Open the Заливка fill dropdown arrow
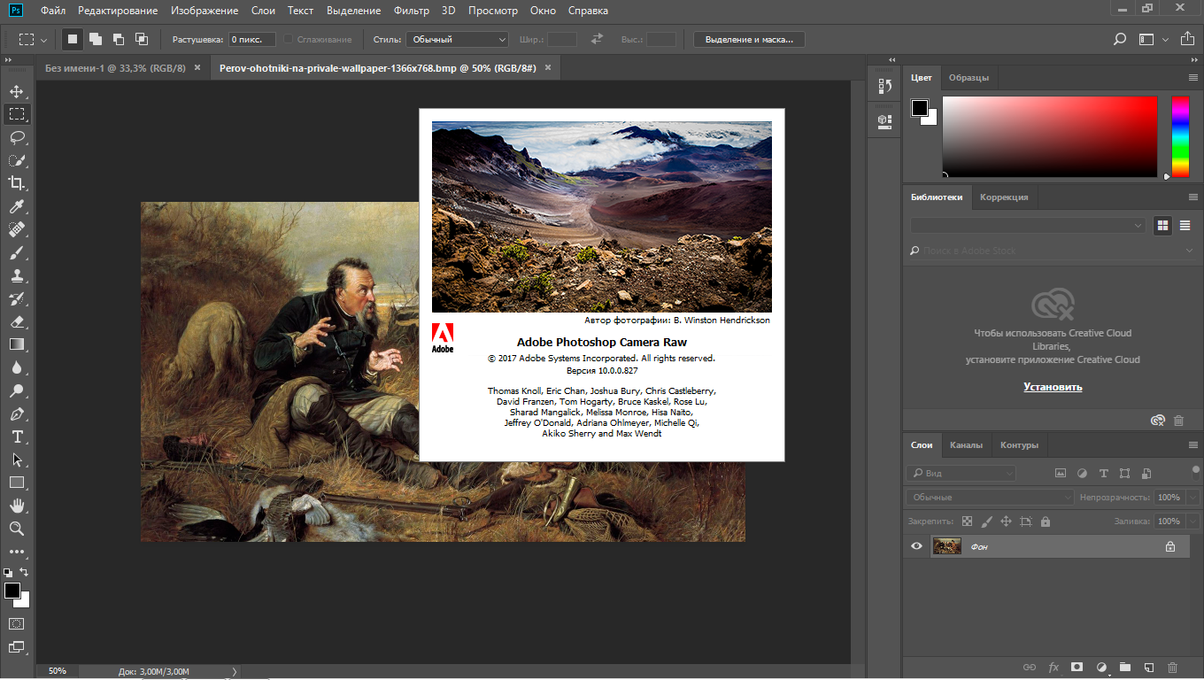Image resolution: width=1204 pixels, height=680 pixels. click(1192, 522)
